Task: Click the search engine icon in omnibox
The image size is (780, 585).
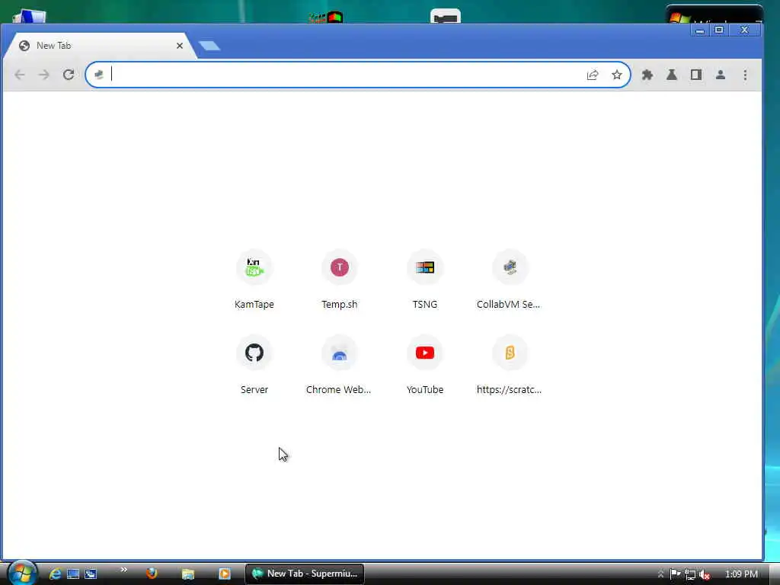Action: point(99,75)
